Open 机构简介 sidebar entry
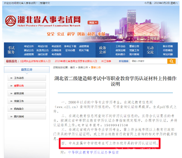 (x=27, y=109)
